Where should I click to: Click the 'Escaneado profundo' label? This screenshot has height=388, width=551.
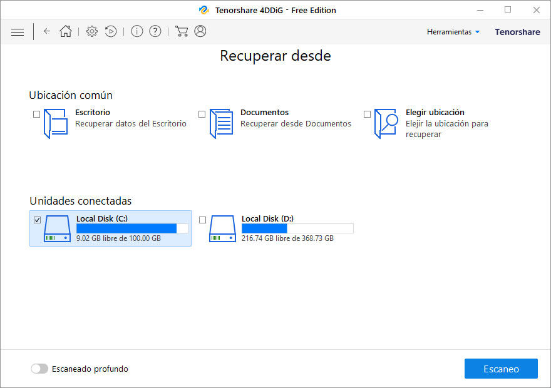click(90, 369)
